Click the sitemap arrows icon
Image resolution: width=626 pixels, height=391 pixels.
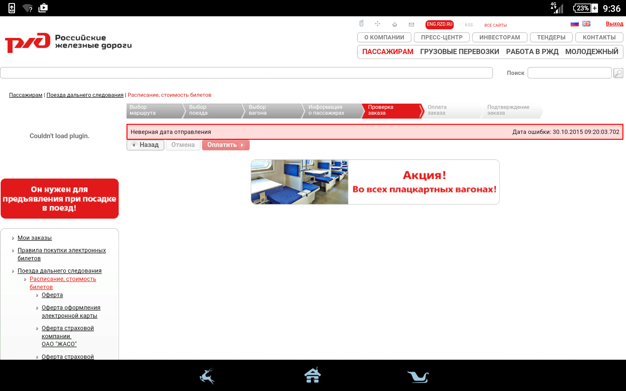coord(378,24)
